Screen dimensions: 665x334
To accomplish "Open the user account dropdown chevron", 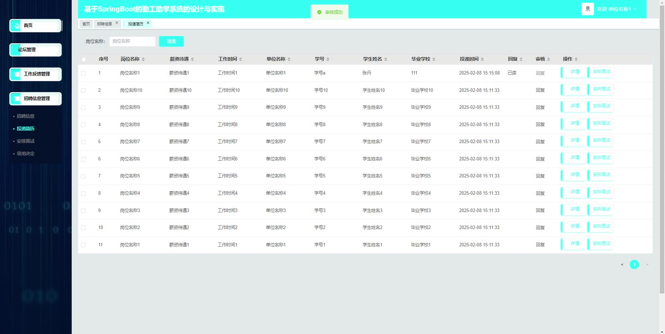I will [635, 9].
